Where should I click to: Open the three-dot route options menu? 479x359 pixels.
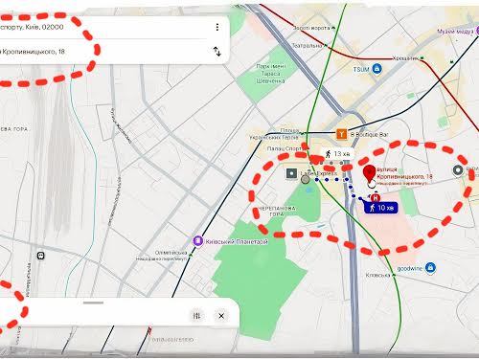pos(217,27)
